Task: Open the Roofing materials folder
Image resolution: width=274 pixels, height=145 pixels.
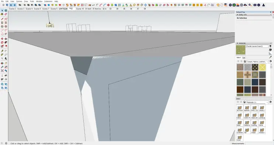Action: point(254,123)
